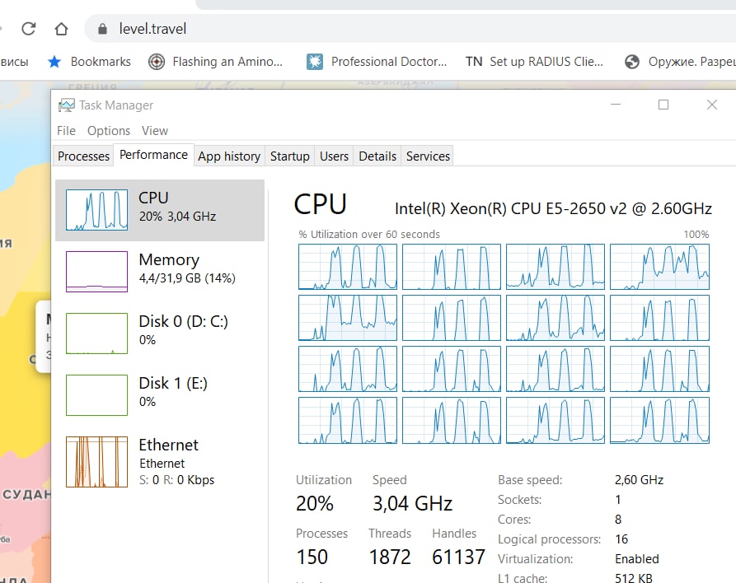Viewport: 736px width, 583px height.
Task: Open the starred Bookmarks folder
Action: coord(89,62)
